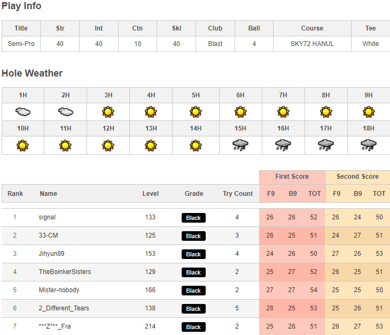This screenshot has height=335, width=390.
Task: Click the Second Score header cell
Action: point(357,177)
